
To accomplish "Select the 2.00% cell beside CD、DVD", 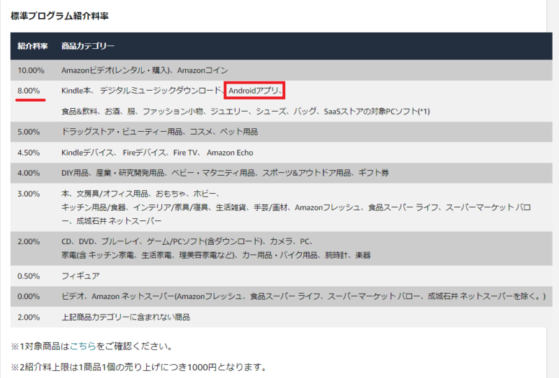I will click(29, 242).
